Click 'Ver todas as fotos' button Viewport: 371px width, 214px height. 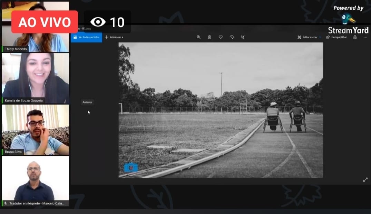[x=86, y=37]
